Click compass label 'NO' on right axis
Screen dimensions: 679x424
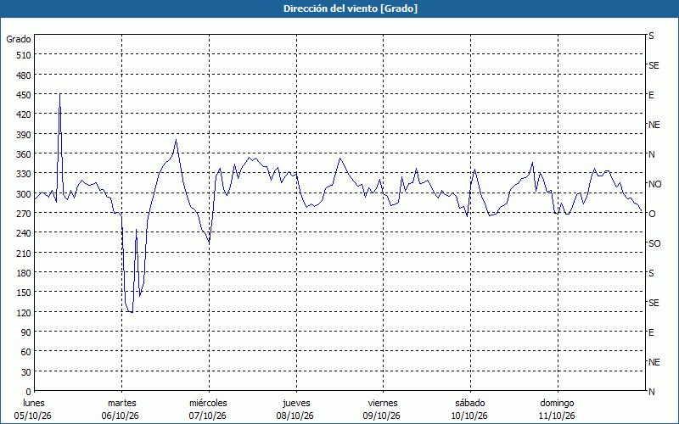pos(654,184)
